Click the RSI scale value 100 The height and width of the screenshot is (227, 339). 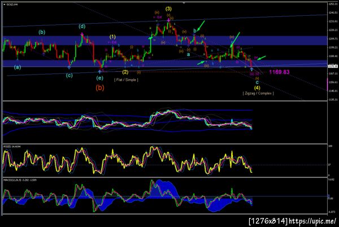pos(330,146)
